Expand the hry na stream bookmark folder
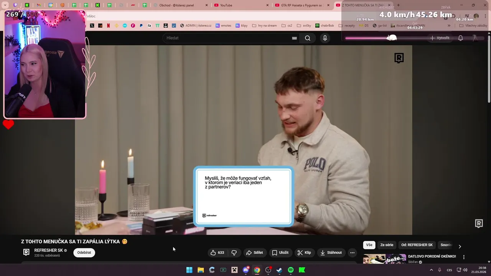Image resolution: width=491 pixels, height=276 pixels. click(264, 26)
